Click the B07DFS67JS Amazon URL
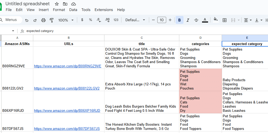The height and width of the screenshot is (133, 268). (67, 129)
